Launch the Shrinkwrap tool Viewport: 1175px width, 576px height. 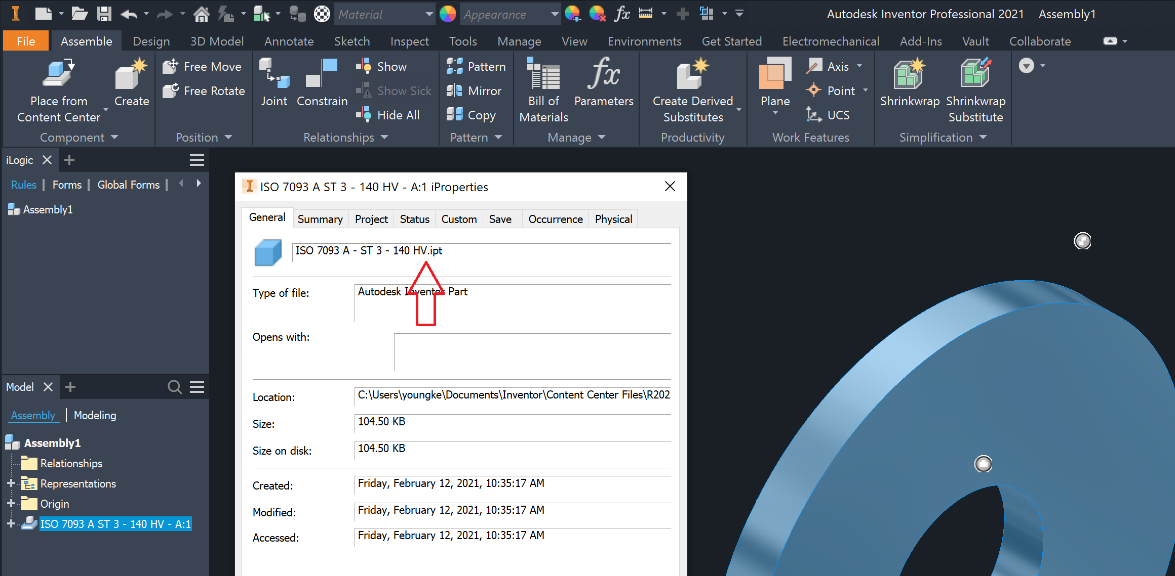tap(910, 82)
